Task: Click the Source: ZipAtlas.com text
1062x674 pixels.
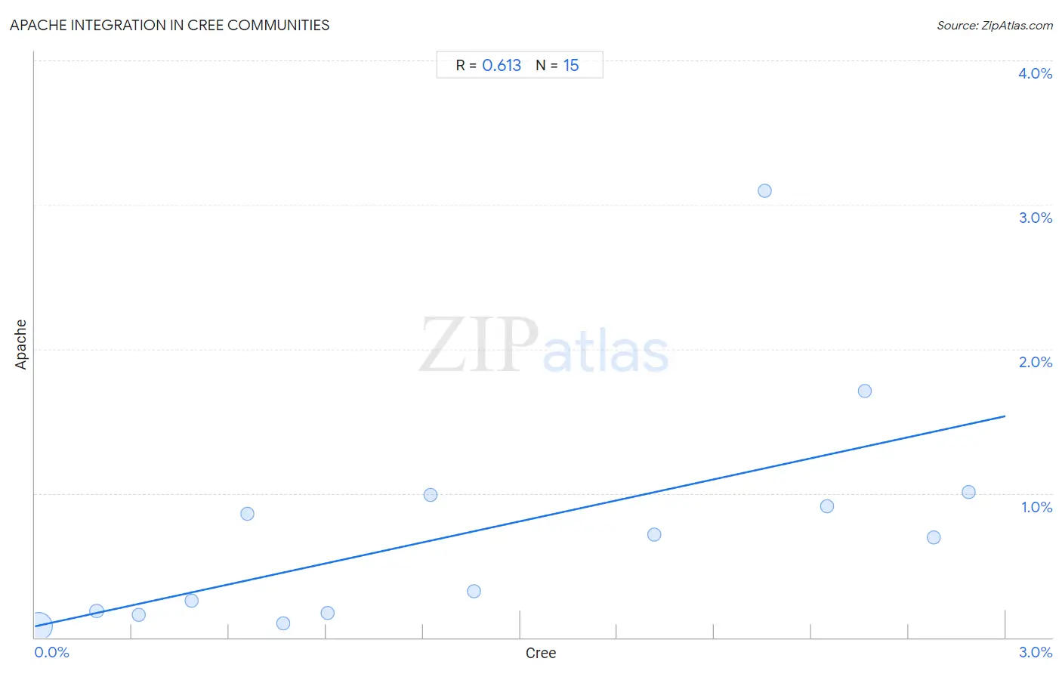Action: click(995, 26)
